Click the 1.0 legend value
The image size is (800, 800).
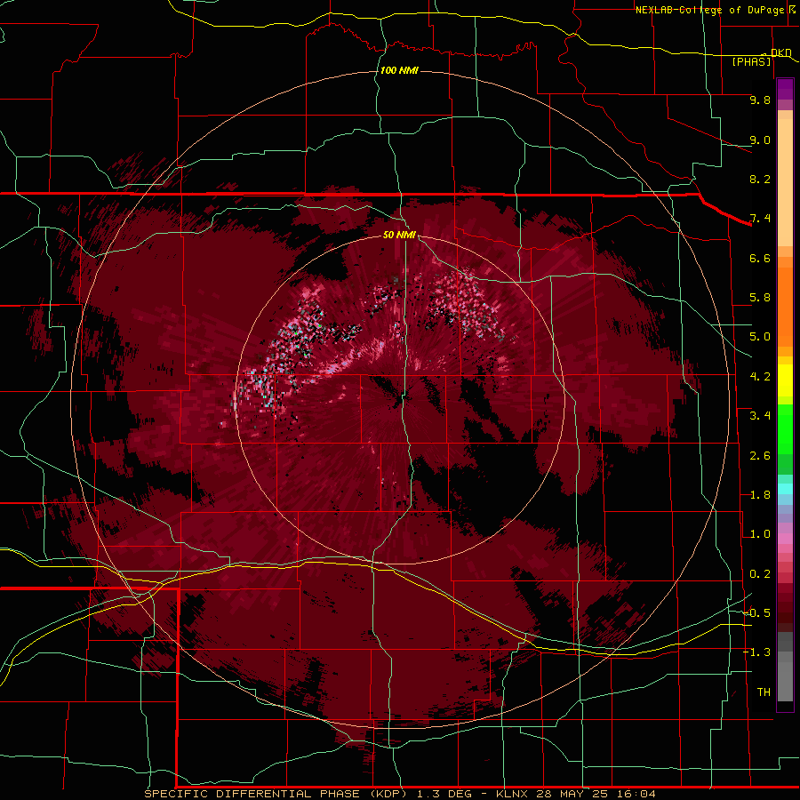coord(760,534)
